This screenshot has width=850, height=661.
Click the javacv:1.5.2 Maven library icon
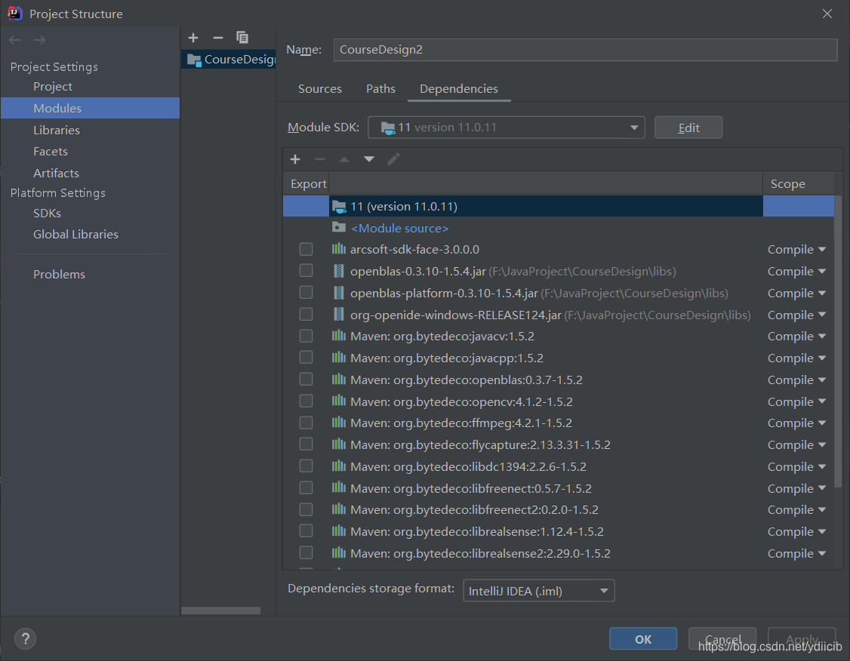[339, 336]
